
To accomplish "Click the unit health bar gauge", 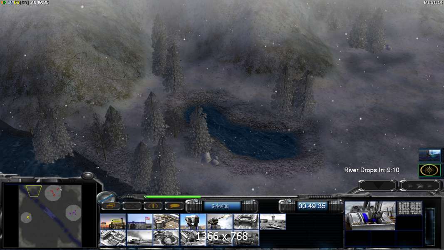I will pos(430,227).
